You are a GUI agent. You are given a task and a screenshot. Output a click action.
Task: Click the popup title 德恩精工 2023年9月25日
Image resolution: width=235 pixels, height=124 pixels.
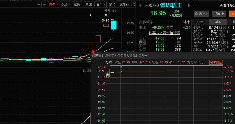[120, 55]
